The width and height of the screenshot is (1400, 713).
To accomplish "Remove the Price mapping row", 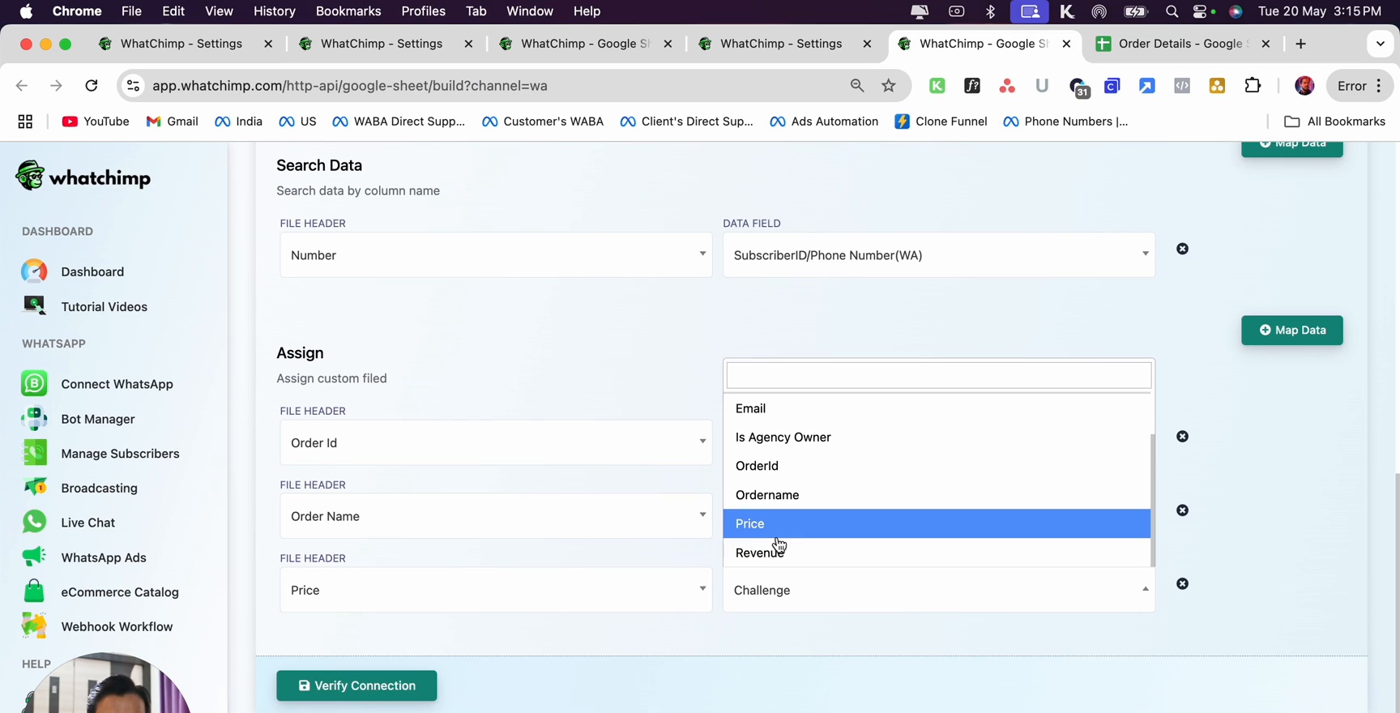I will pos(1183,584).
